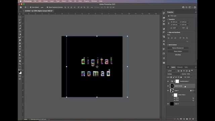Toggle Smart Filters visibility eye
Viewport: 215px width, 121px height.
(173, 95)
